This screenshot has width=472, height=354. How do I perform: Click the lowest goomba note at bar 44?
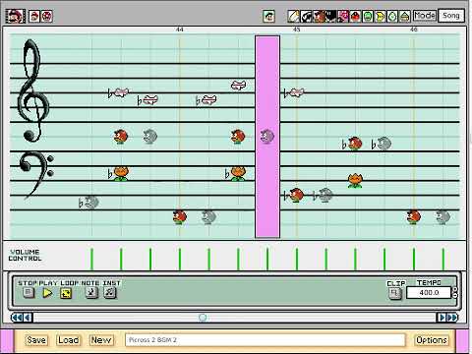pyautogui.click(x=179, y=216)
